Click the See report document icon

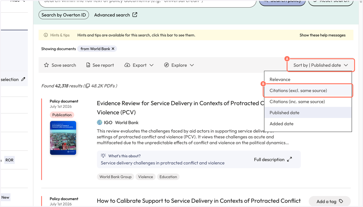88,65
